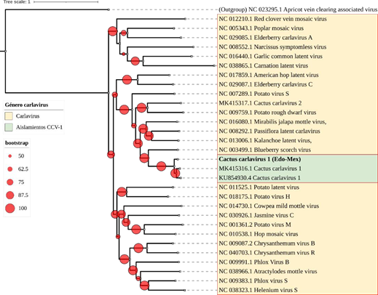Click the Carlavirus yellow legend swatch

pyautogui.click(x=9, y=116)
